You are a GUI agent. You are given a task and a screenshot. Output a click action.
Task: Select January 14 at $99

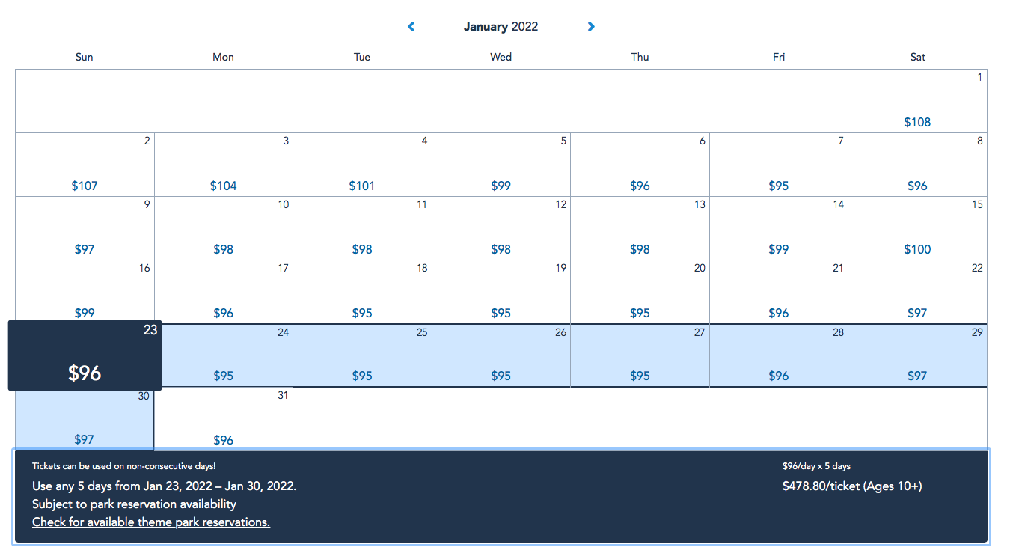(x=779, y=229)
